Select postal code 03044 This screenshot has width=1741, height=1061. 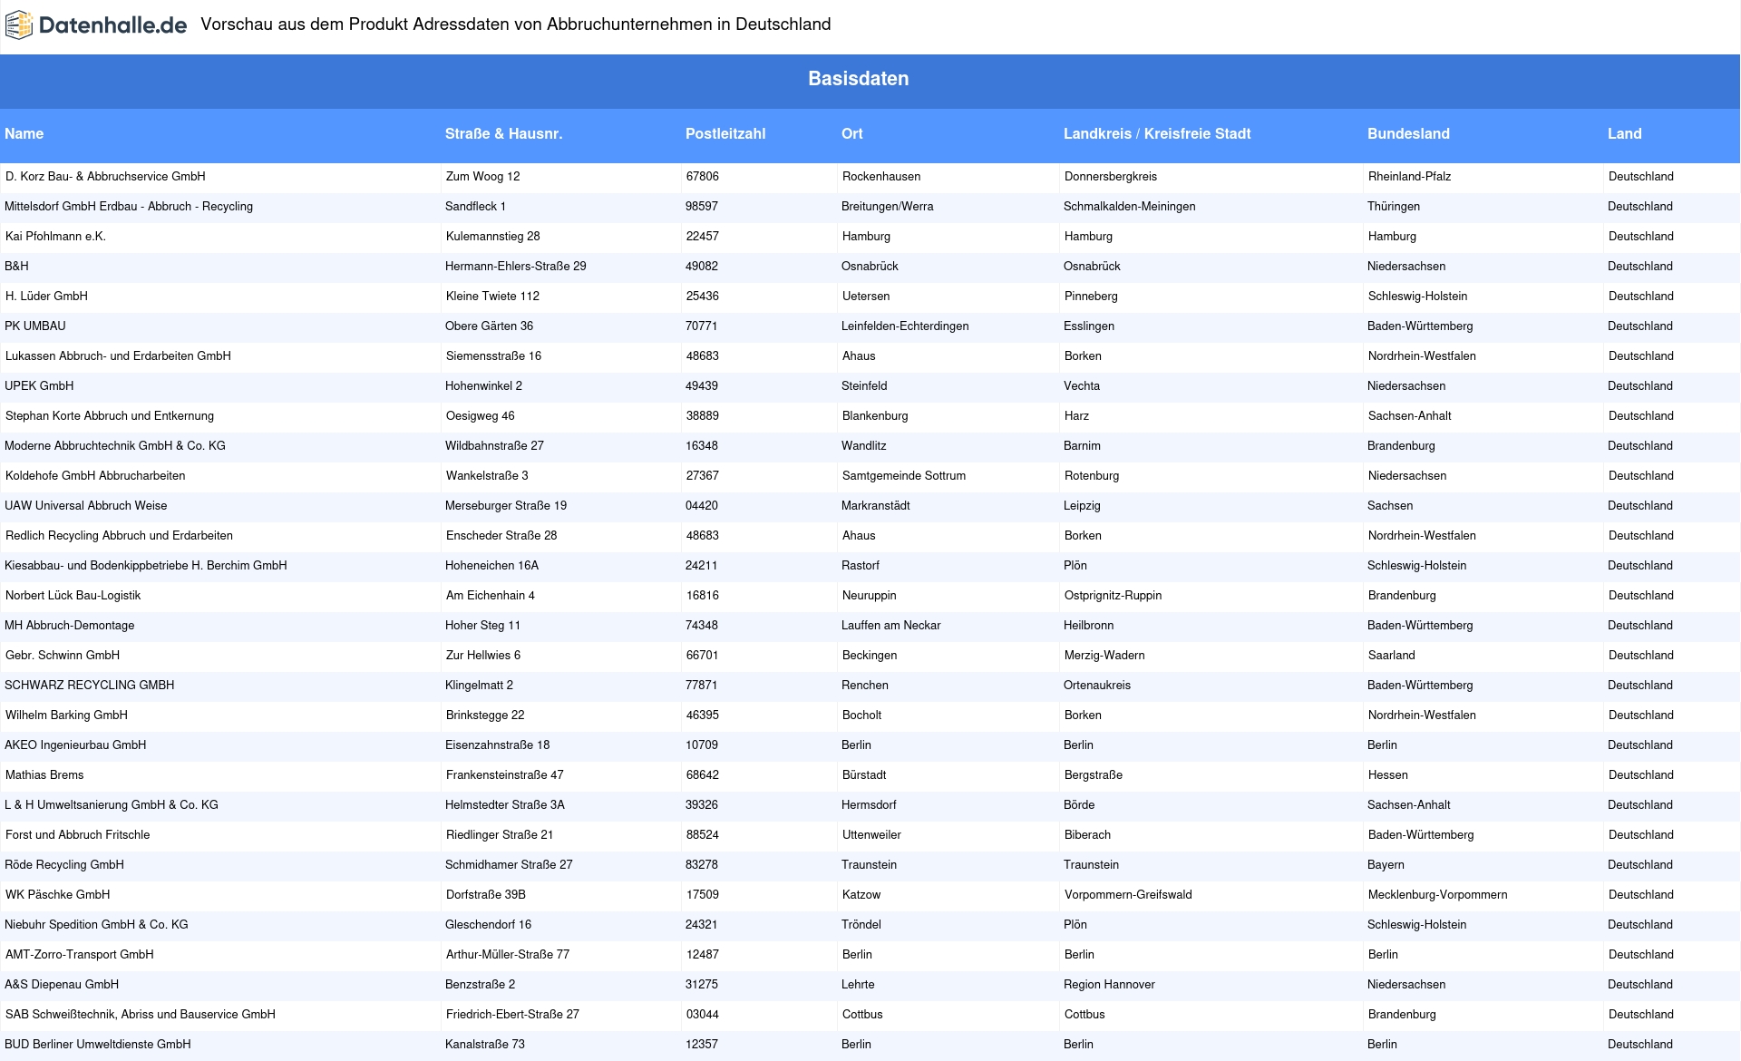(703, 1015)
